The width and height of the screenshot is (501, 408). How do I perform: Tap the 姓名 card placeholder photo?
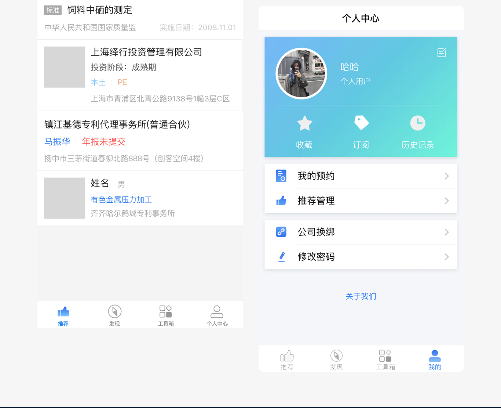(65, 198)
